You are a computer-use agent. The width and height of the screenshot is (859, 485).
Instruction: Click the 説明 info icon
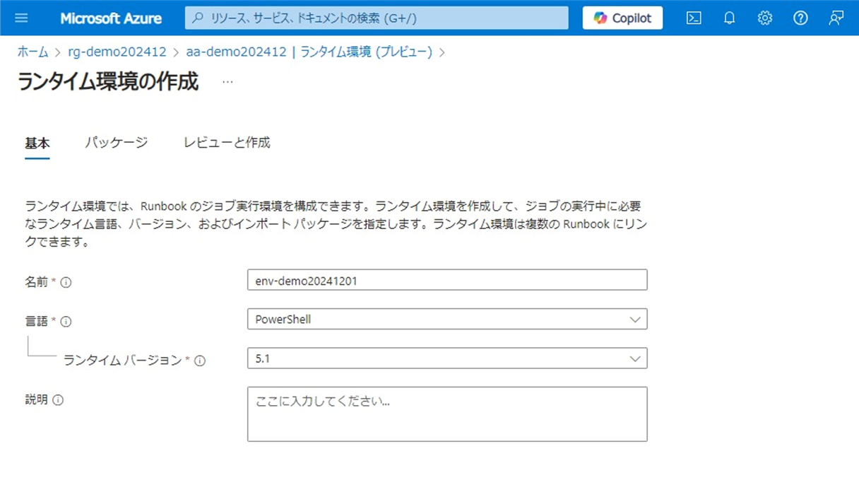click(x=58, y=400)
